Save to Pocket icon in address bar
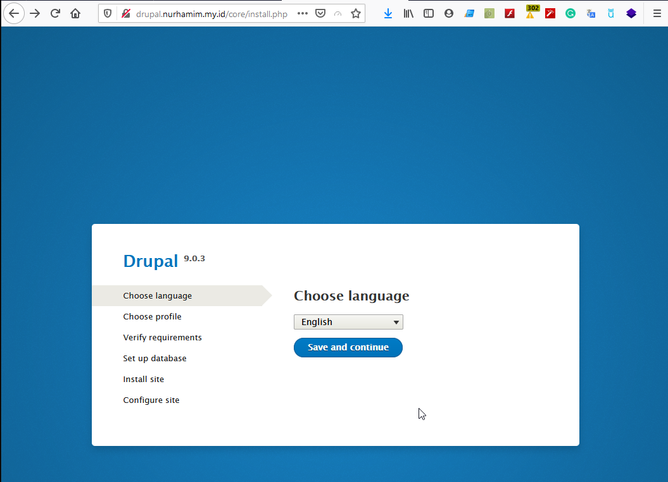Viewport: 668px width, 482px height. pyautogui.click(x=320, y=13)
